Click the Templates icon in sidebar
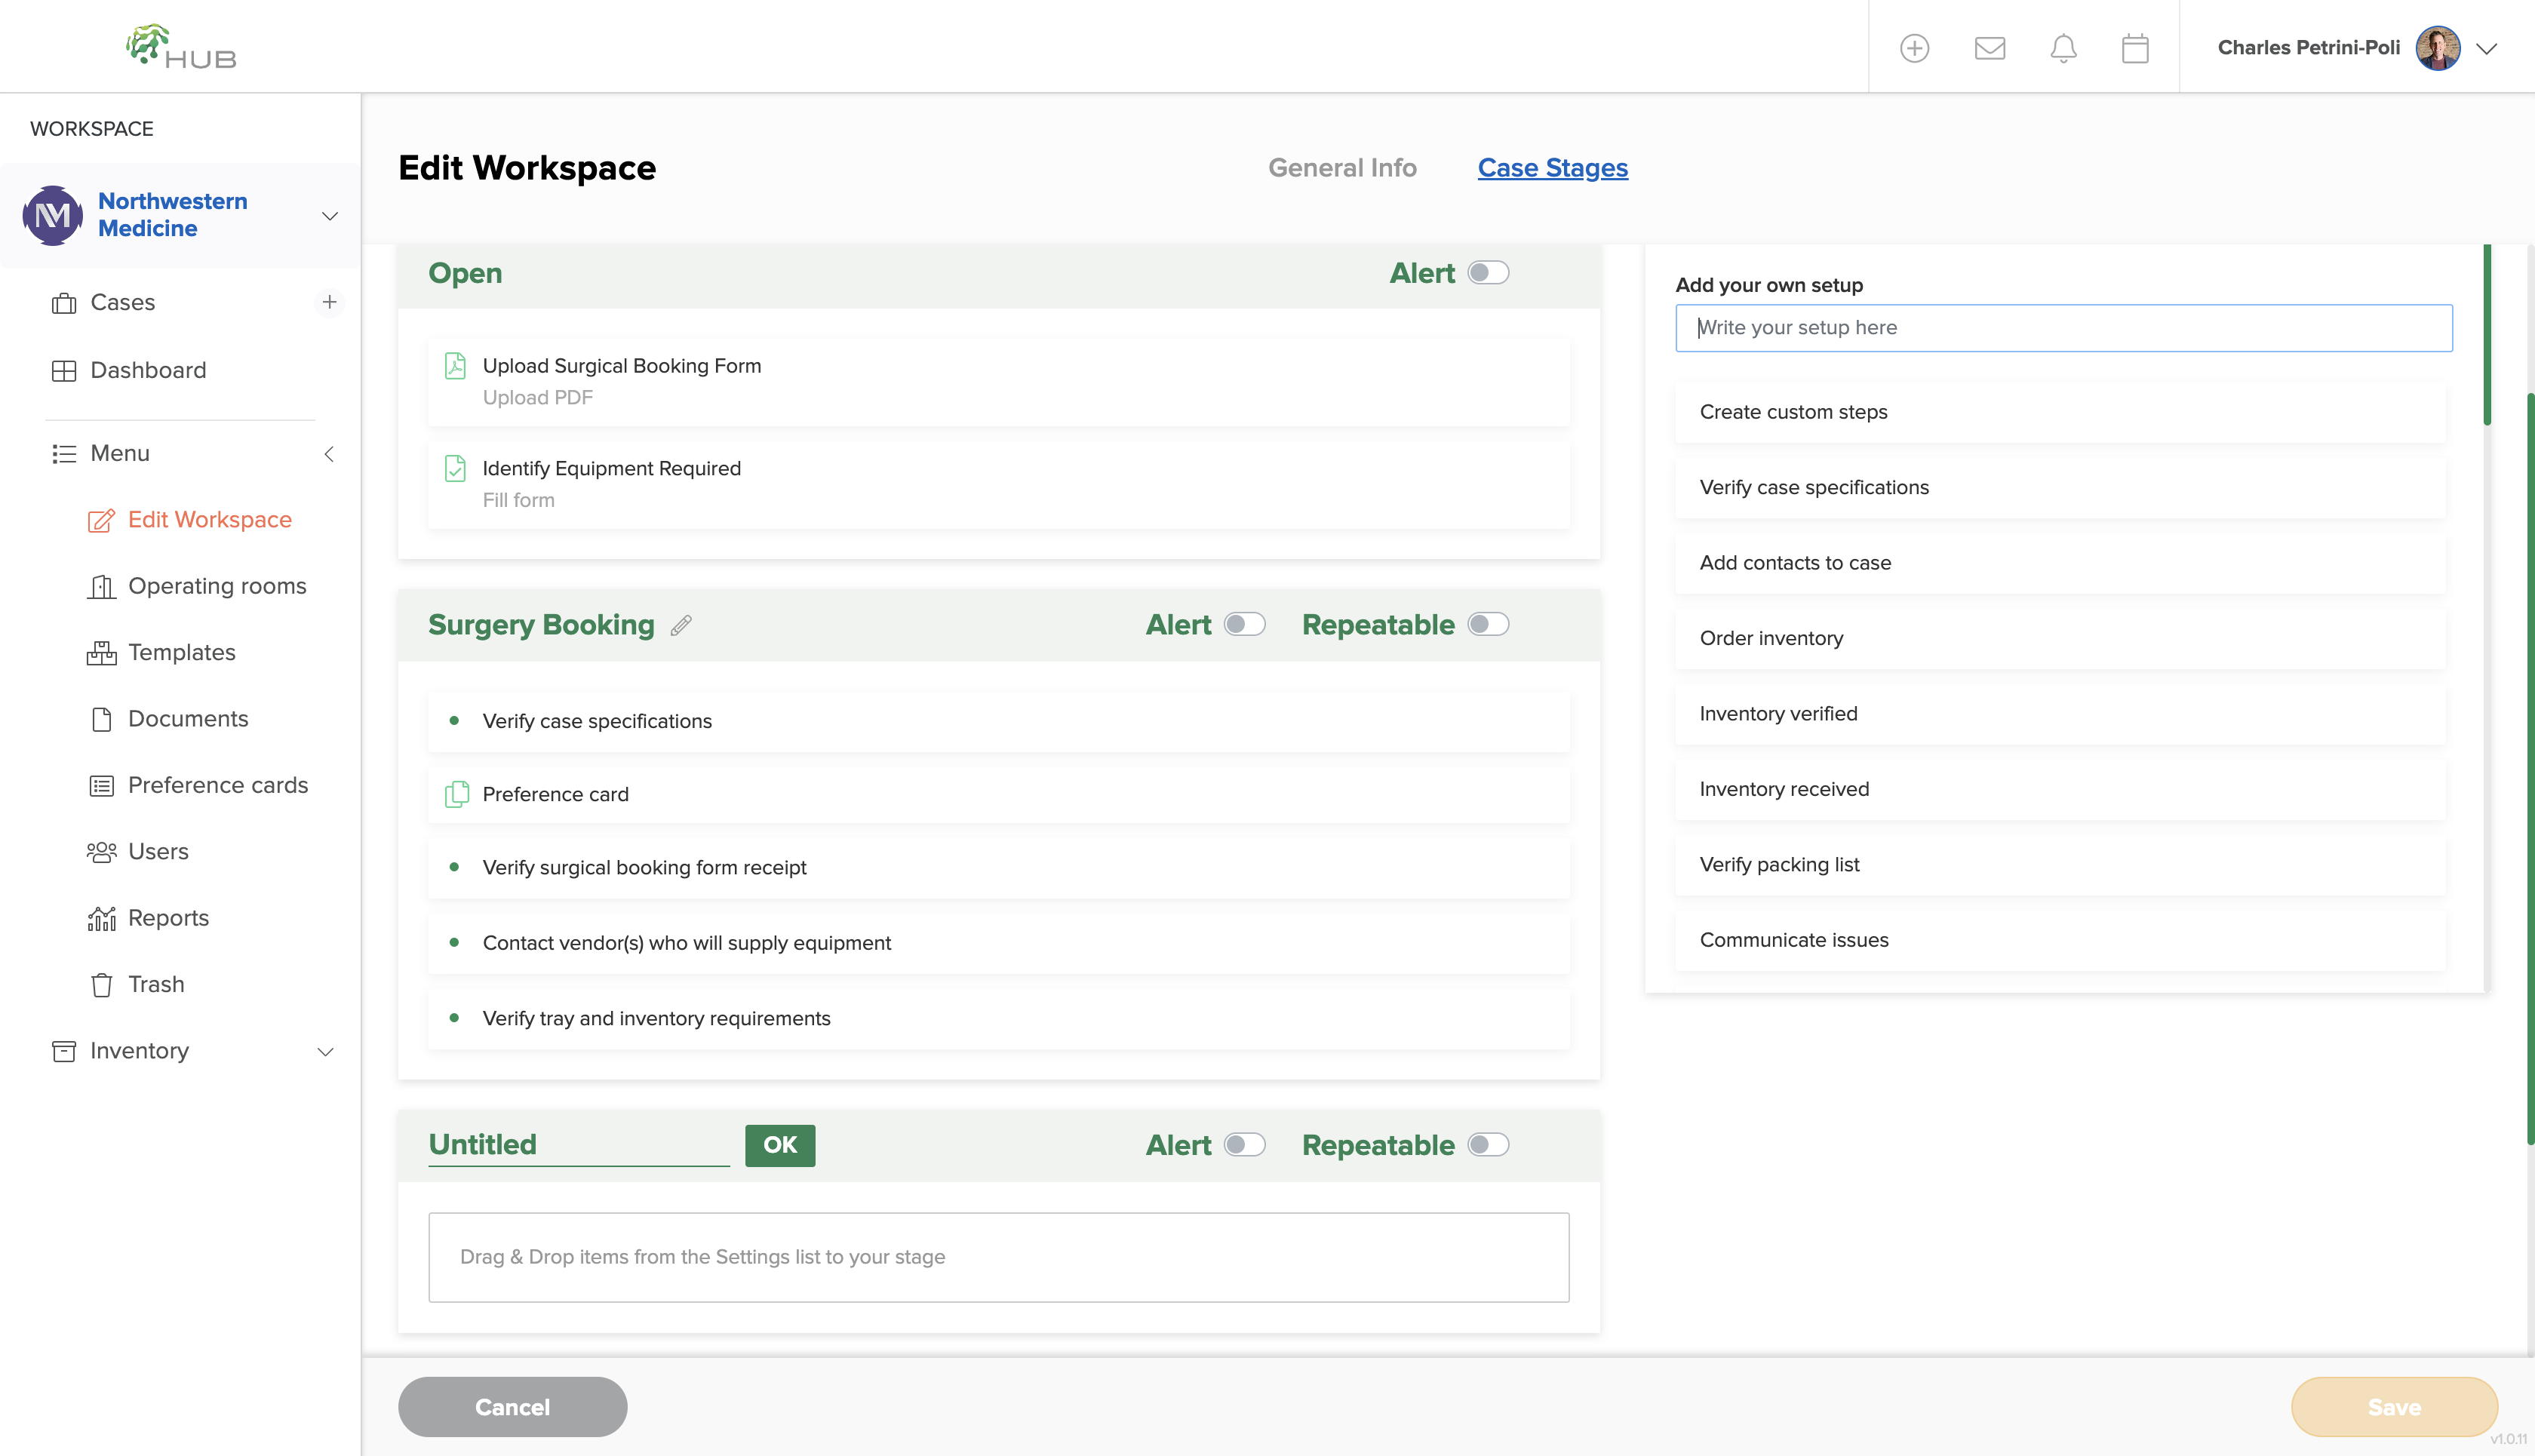Image resolution: width=2535 pixels, height=1456 pixels. pyautogui.click(x=101, y=653)
